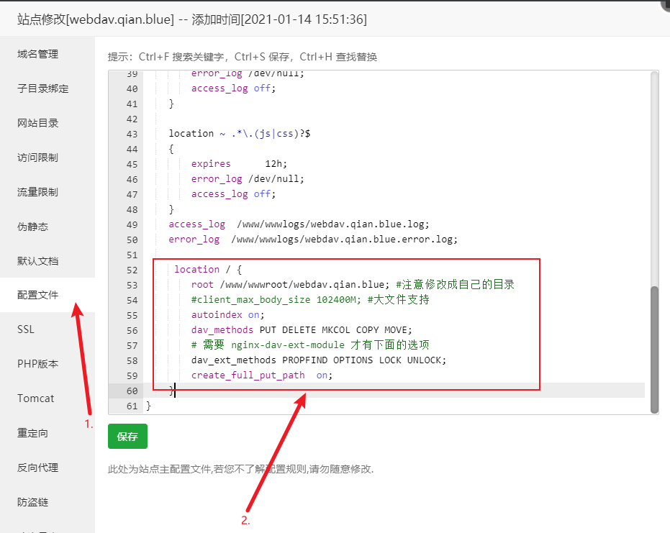Switch to 子目录绑定 tab

click(42, 88)
